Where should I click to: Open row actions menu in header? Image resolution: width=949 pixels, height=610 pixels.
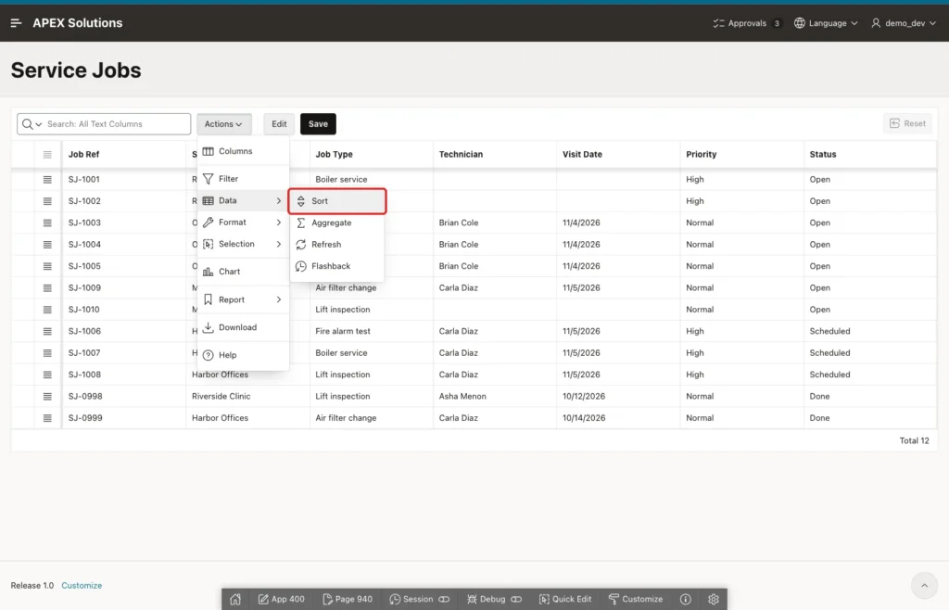point(47,154)
